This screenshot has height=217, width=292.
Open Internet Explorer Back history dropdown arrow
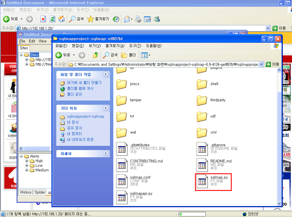click(21, 19)
